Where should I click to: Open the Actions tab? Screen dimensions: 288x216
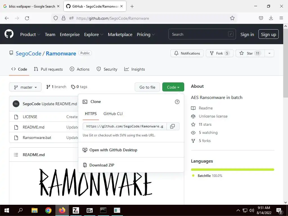pyautogui.click(x=80, y=69)
